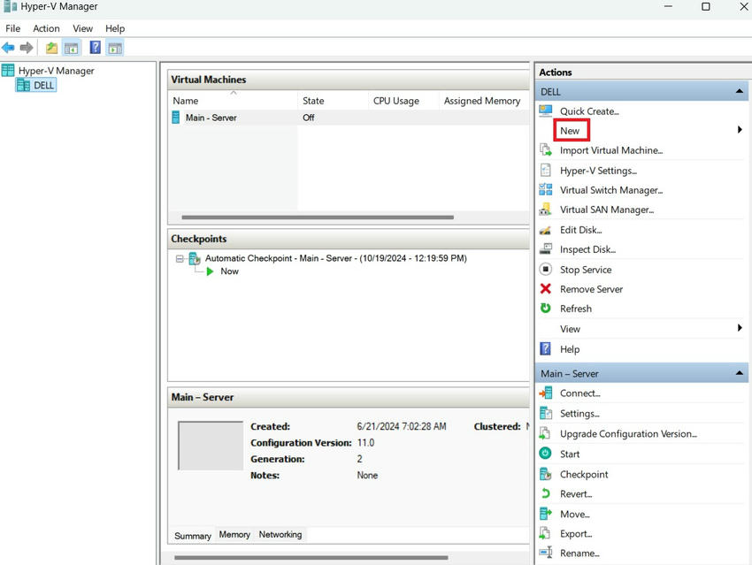The width and height of the screenshot is (752, 565).
Task: Open the Help menu in the menu bar
Action: click(115, 28)
